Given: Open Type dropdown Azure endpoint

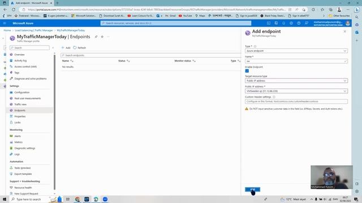Looking at the screenshot, I should 296,51.
